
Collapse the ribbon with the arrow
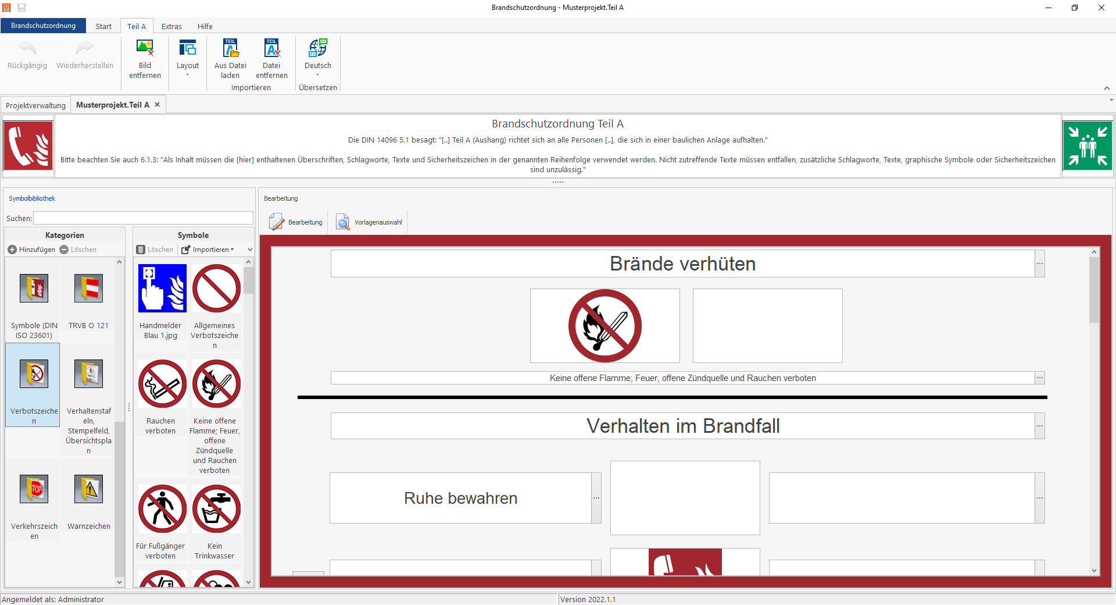coord(1107,88)
